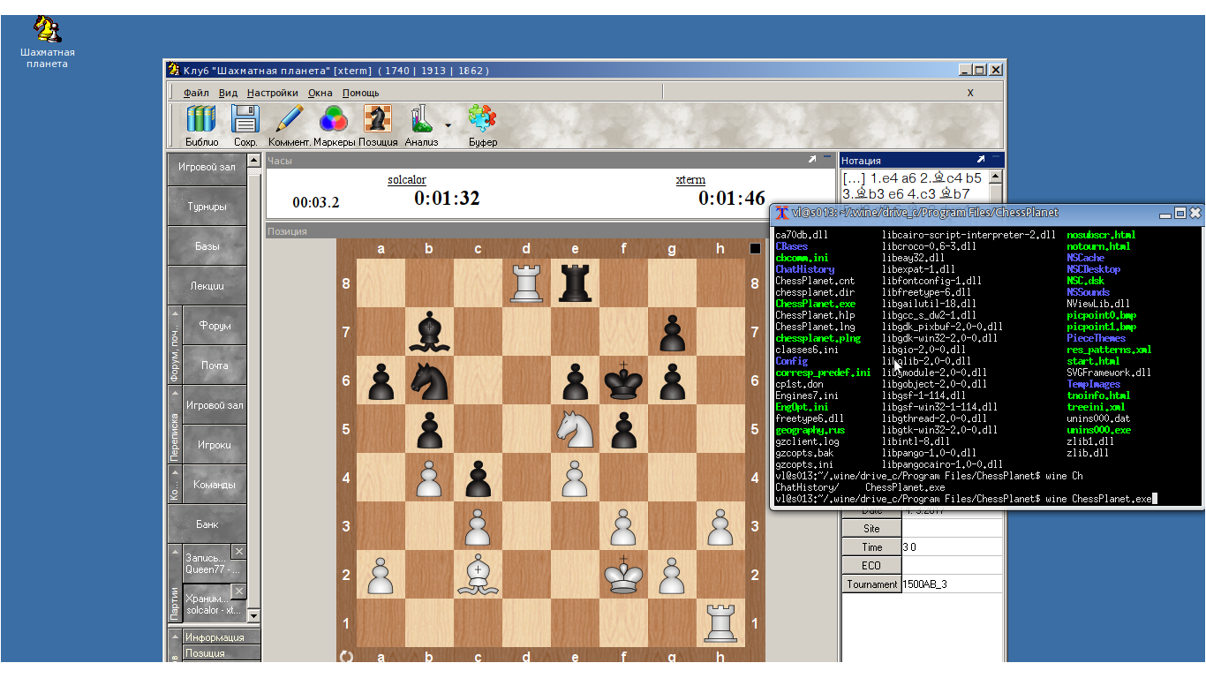
Task: Open the Анализ dropdown arrow
Action: [x=448, y=125]
